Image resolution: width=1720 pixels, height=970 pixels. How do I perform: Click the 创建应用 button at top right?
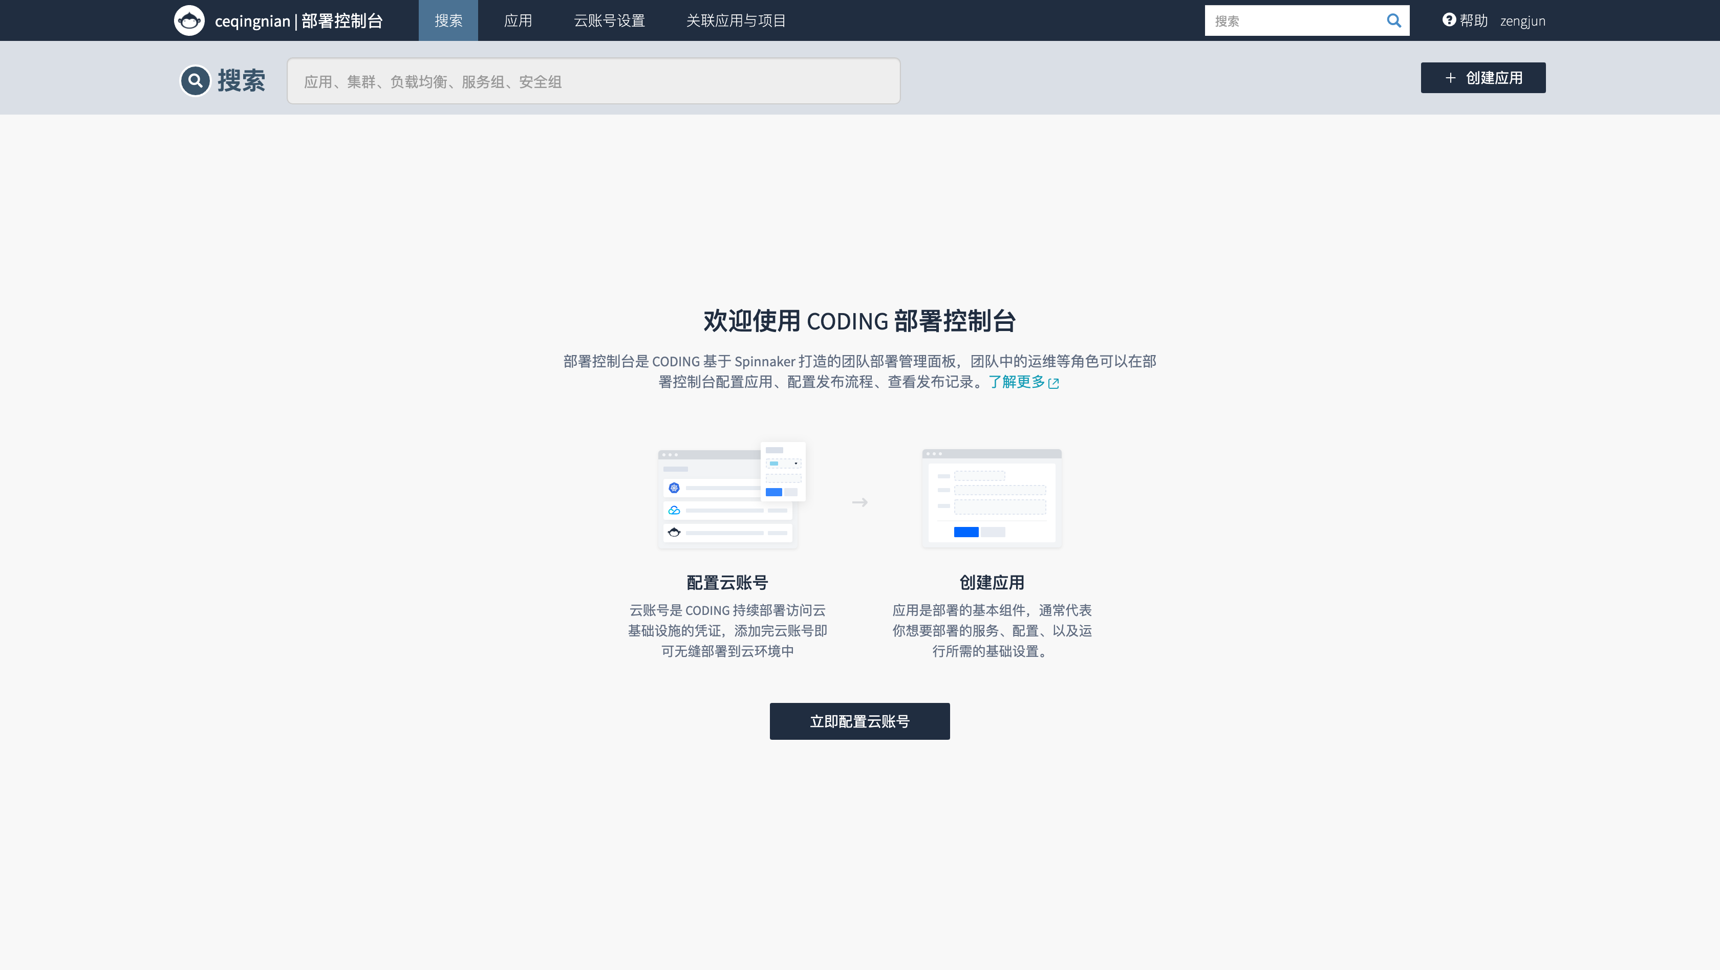1482,78
